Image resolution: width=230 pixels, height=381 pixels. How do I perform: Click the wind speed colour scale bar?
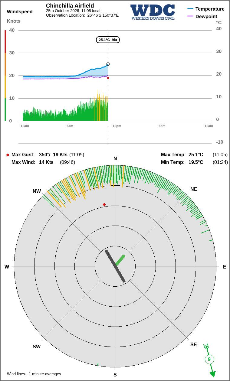pos(5,76)
